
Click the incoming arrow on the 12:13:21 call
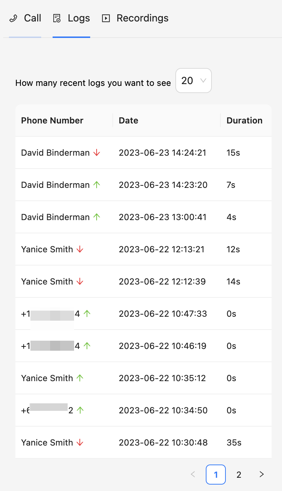pyautogui.click(x=80, y=249)
